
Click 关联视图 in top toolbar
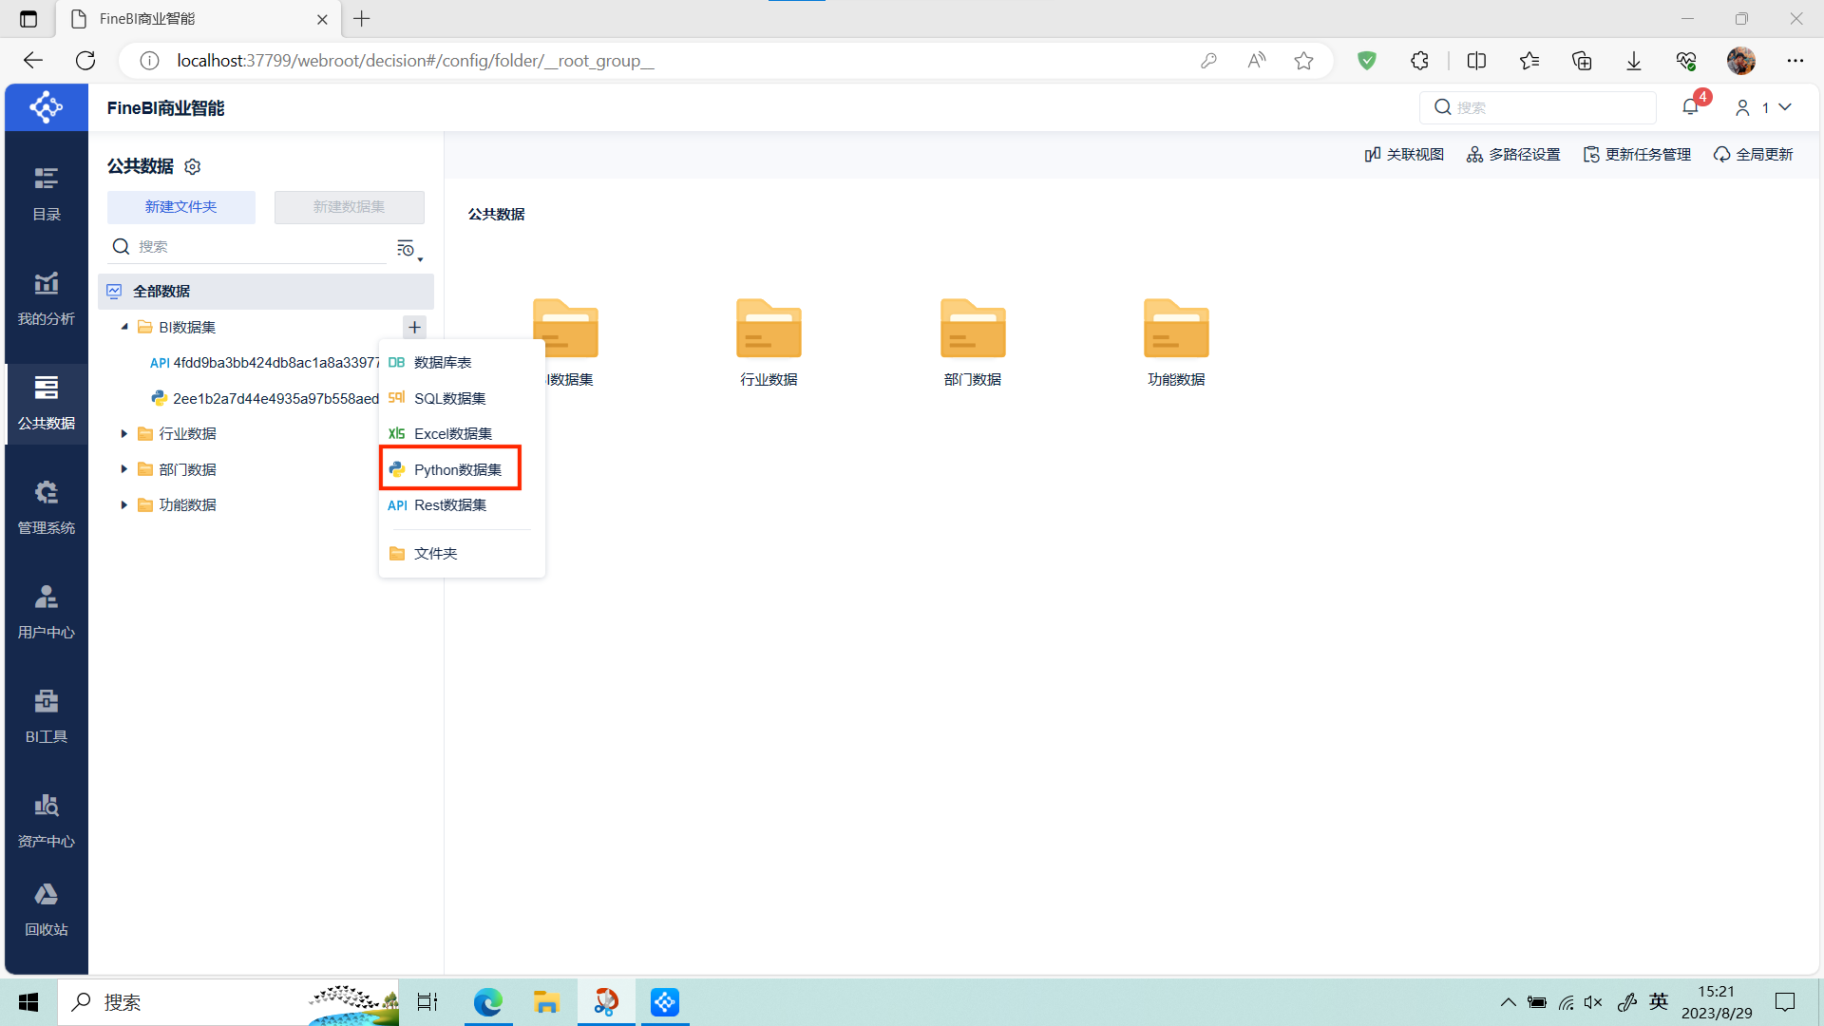[1404, 154]
